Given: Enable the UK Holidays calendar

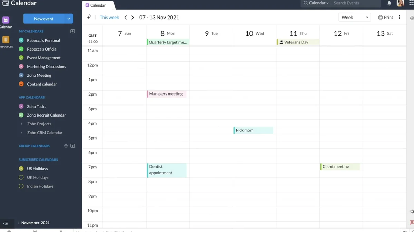Looking at the screenshot, I should (21, 178).
